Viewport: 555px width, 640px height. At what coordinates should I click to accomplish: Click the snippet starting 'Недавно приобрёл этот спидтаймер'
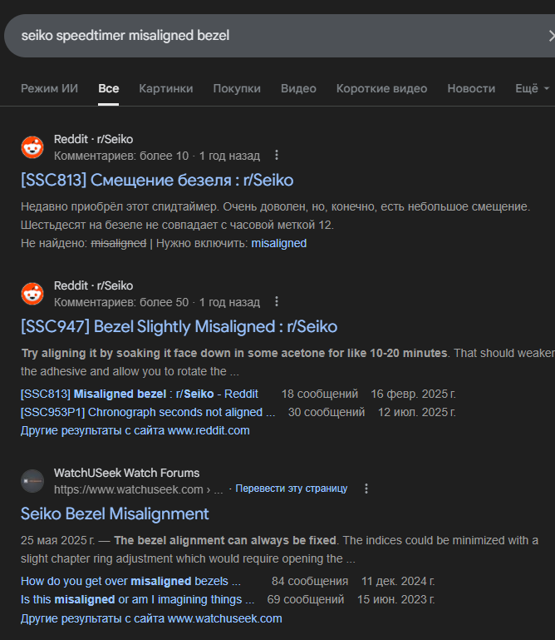[x=276, y=216]
